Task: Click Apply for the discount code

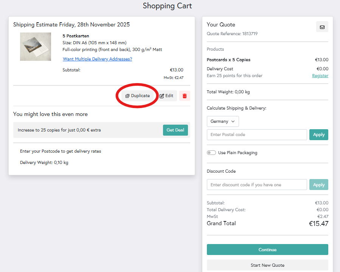Action: pyautogui.click(x=318, y=184)
